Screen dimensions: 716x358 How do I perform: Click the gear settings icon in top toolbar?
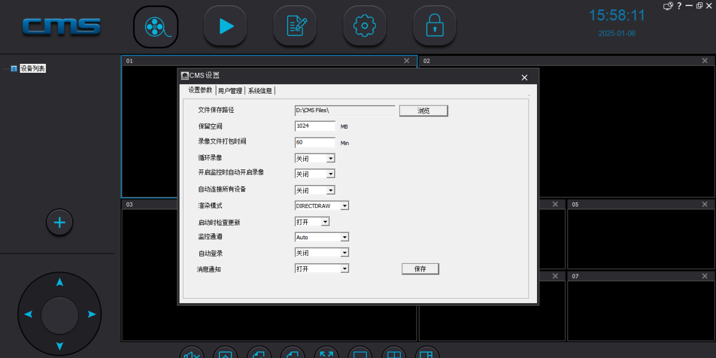click(x=365, y=26)
